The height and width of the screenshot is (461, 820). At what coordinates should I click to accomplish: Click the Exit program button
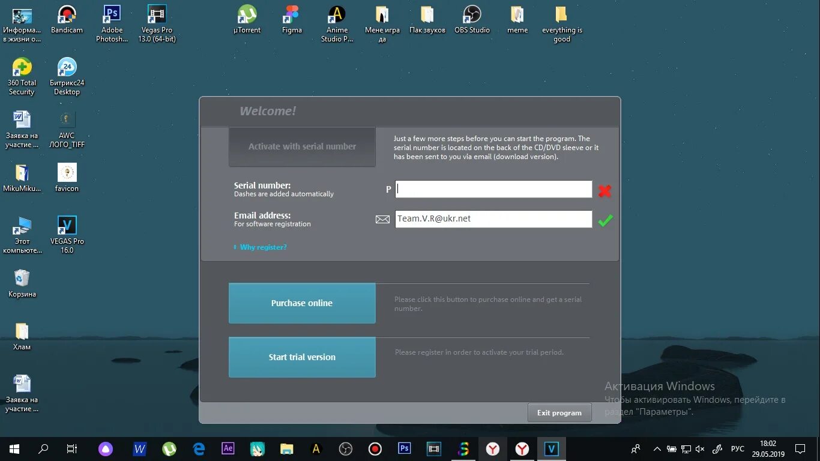tap(559, 413)
